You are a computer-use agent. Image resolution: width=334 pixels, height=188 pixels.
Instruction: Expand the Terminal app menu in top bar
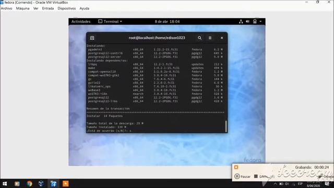click(x=110, y=21)
